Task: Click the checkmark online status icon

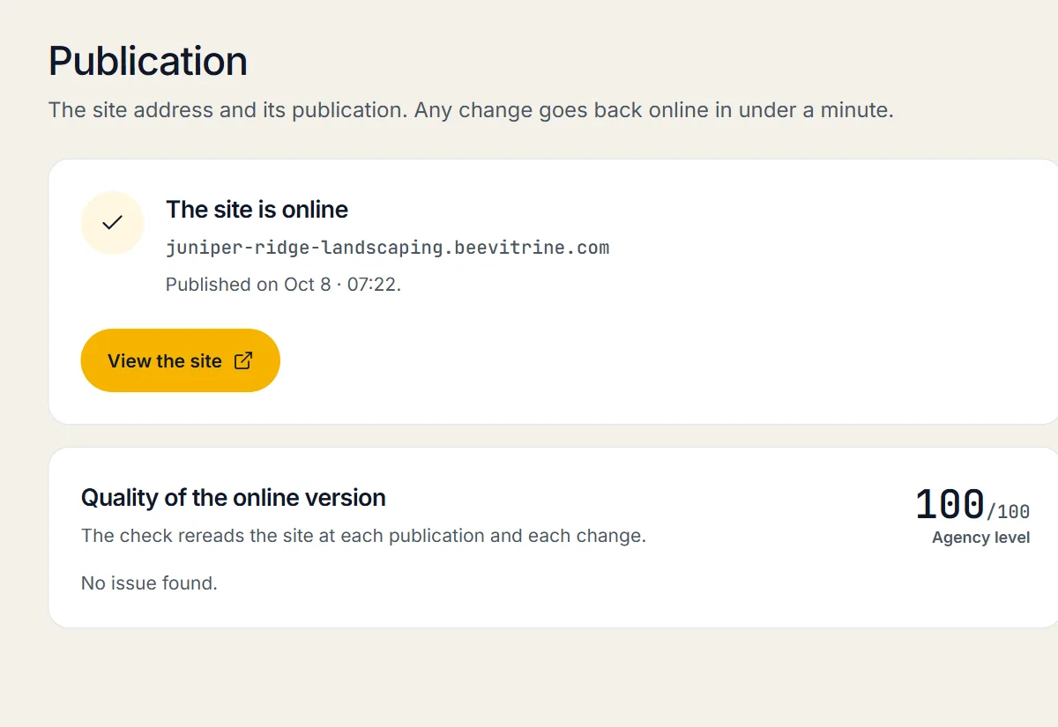Action: tap(112, 223)
